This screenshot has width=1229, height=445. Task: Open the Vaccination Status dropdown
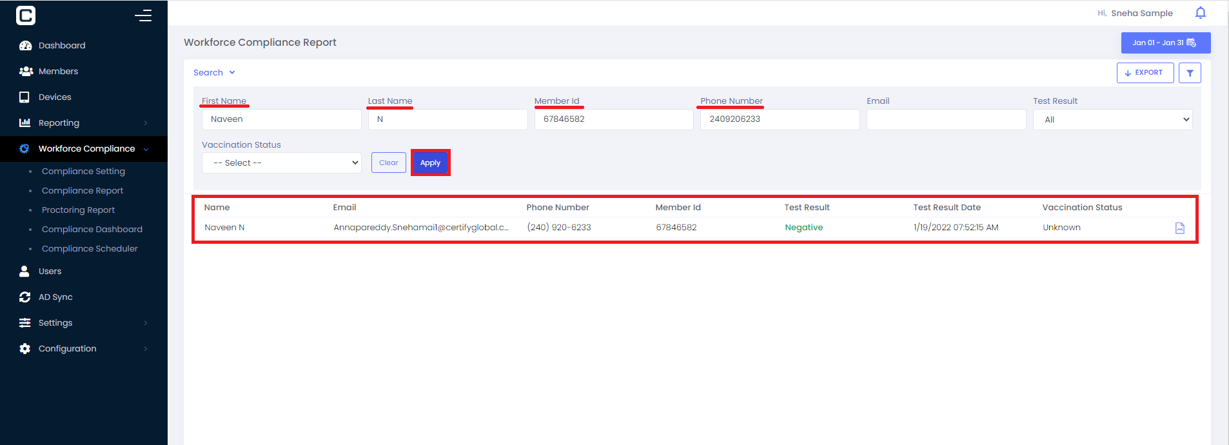click(282, 163)
